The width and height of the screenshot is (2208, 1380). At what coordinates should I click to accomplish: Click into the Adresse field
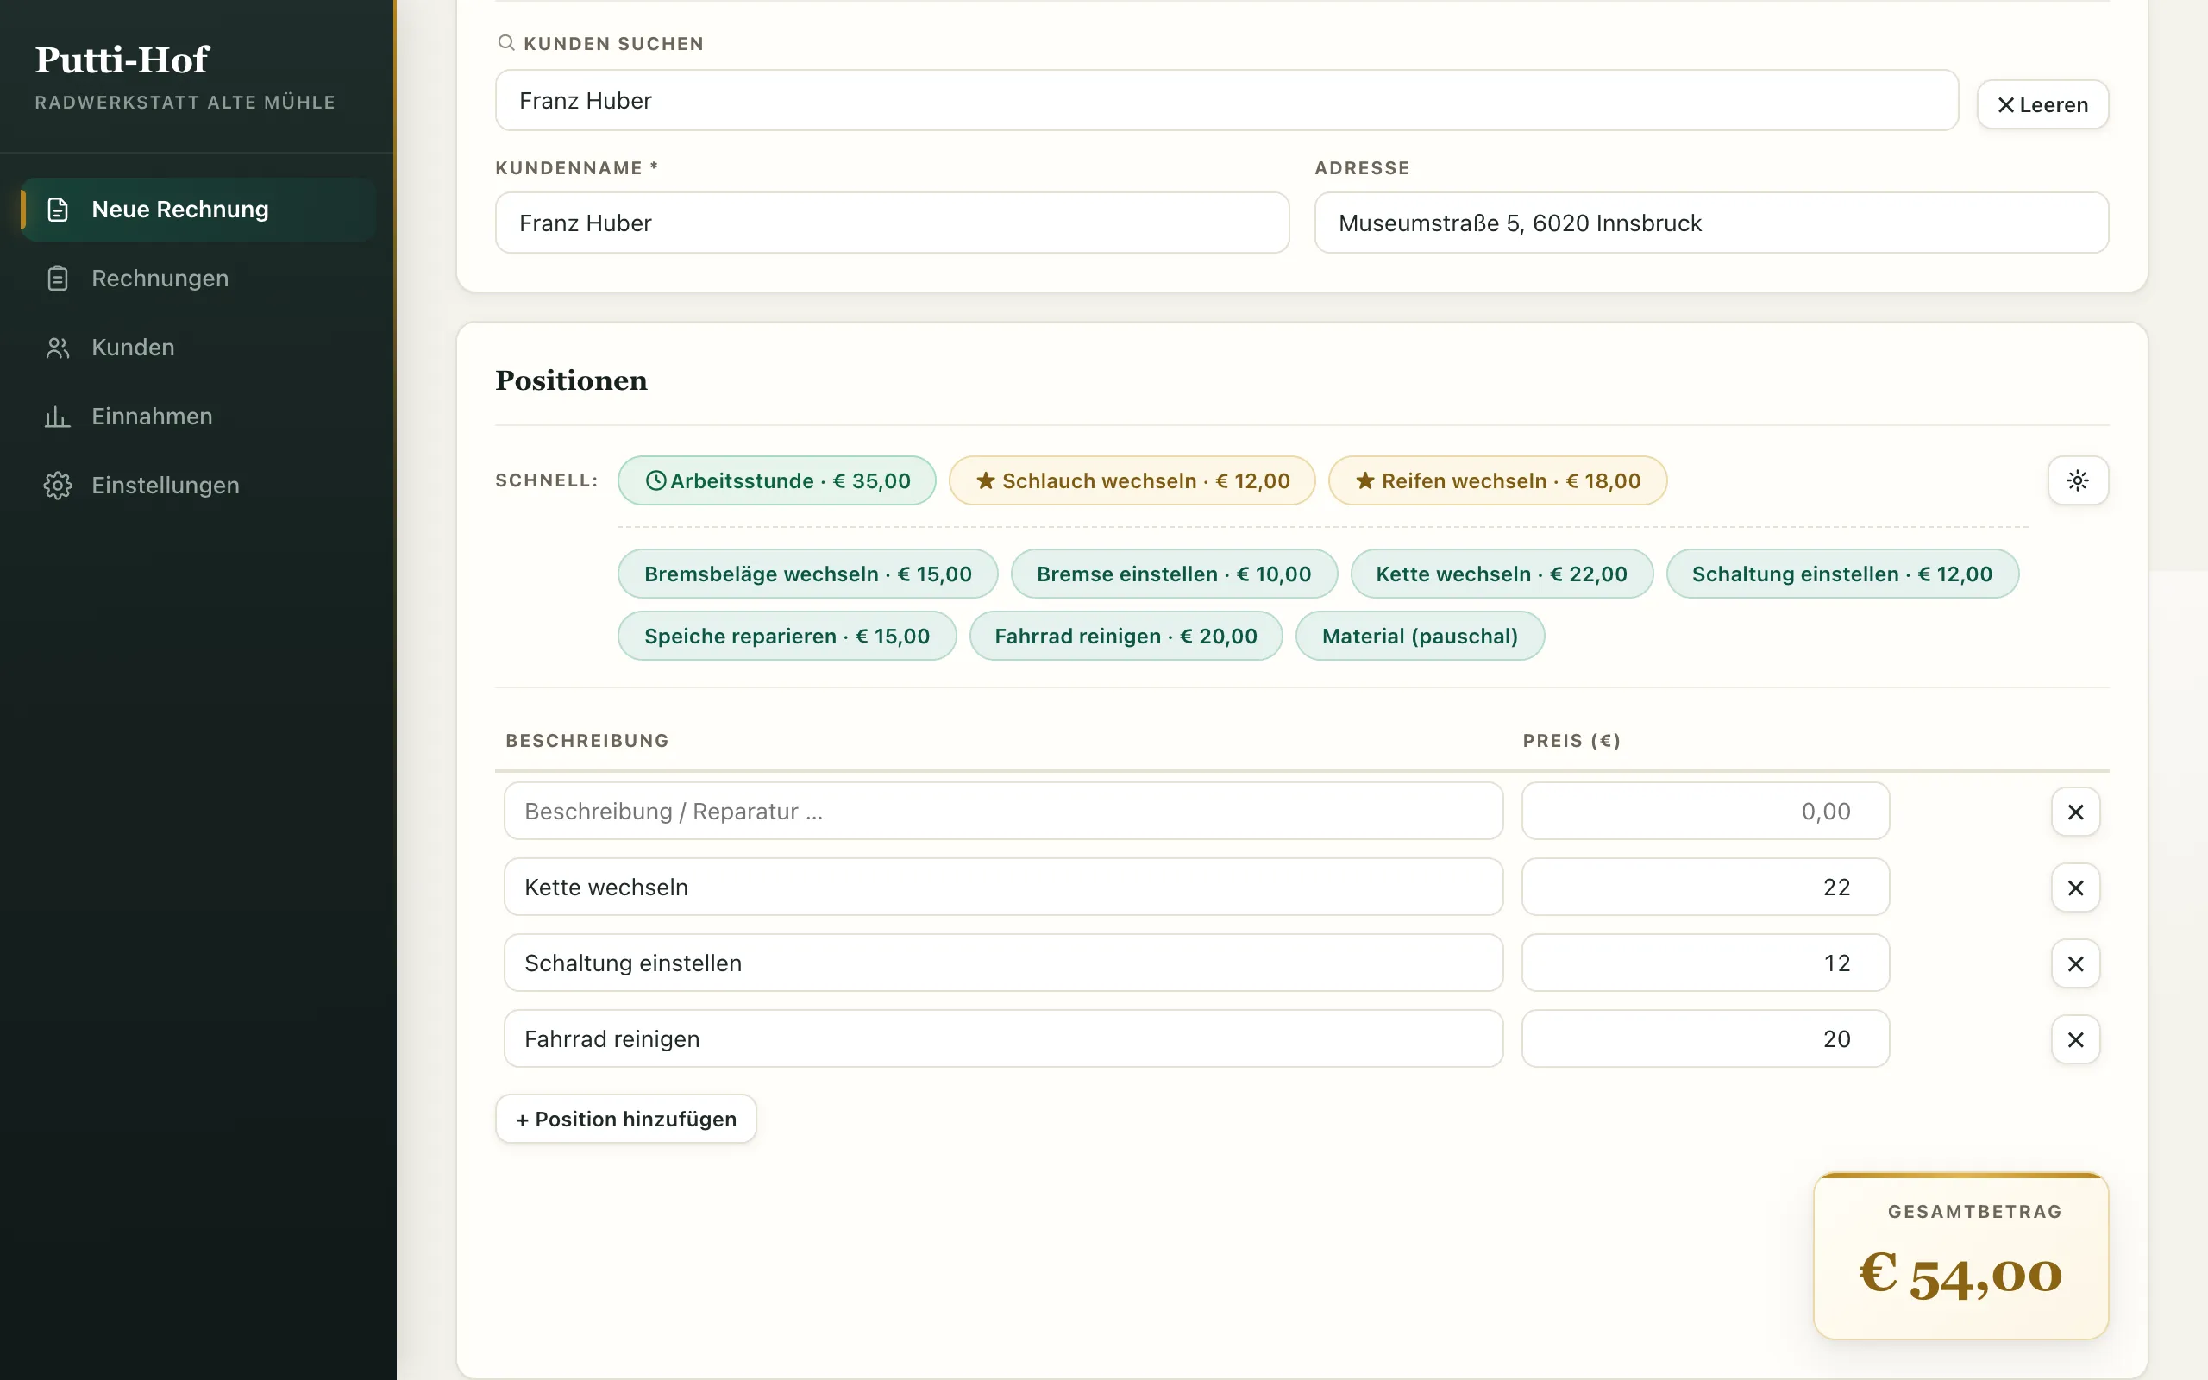click(x=1710, y=223)
